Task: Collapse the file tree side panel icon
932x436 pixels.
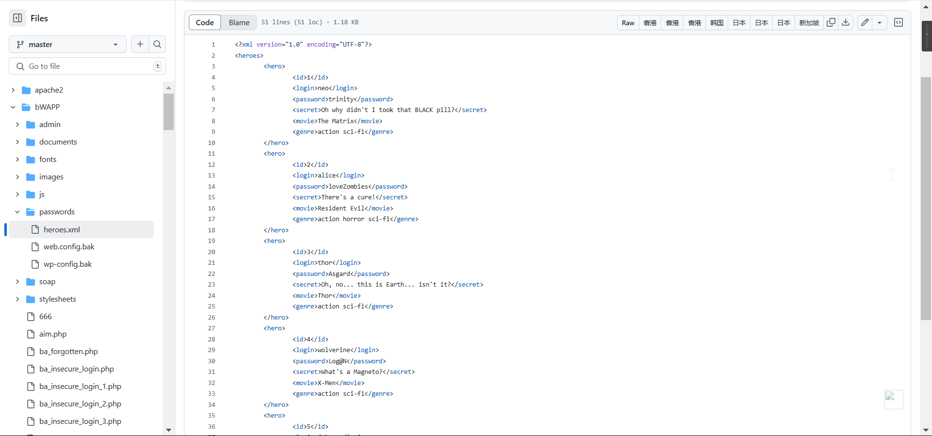Action: [17, 18]
